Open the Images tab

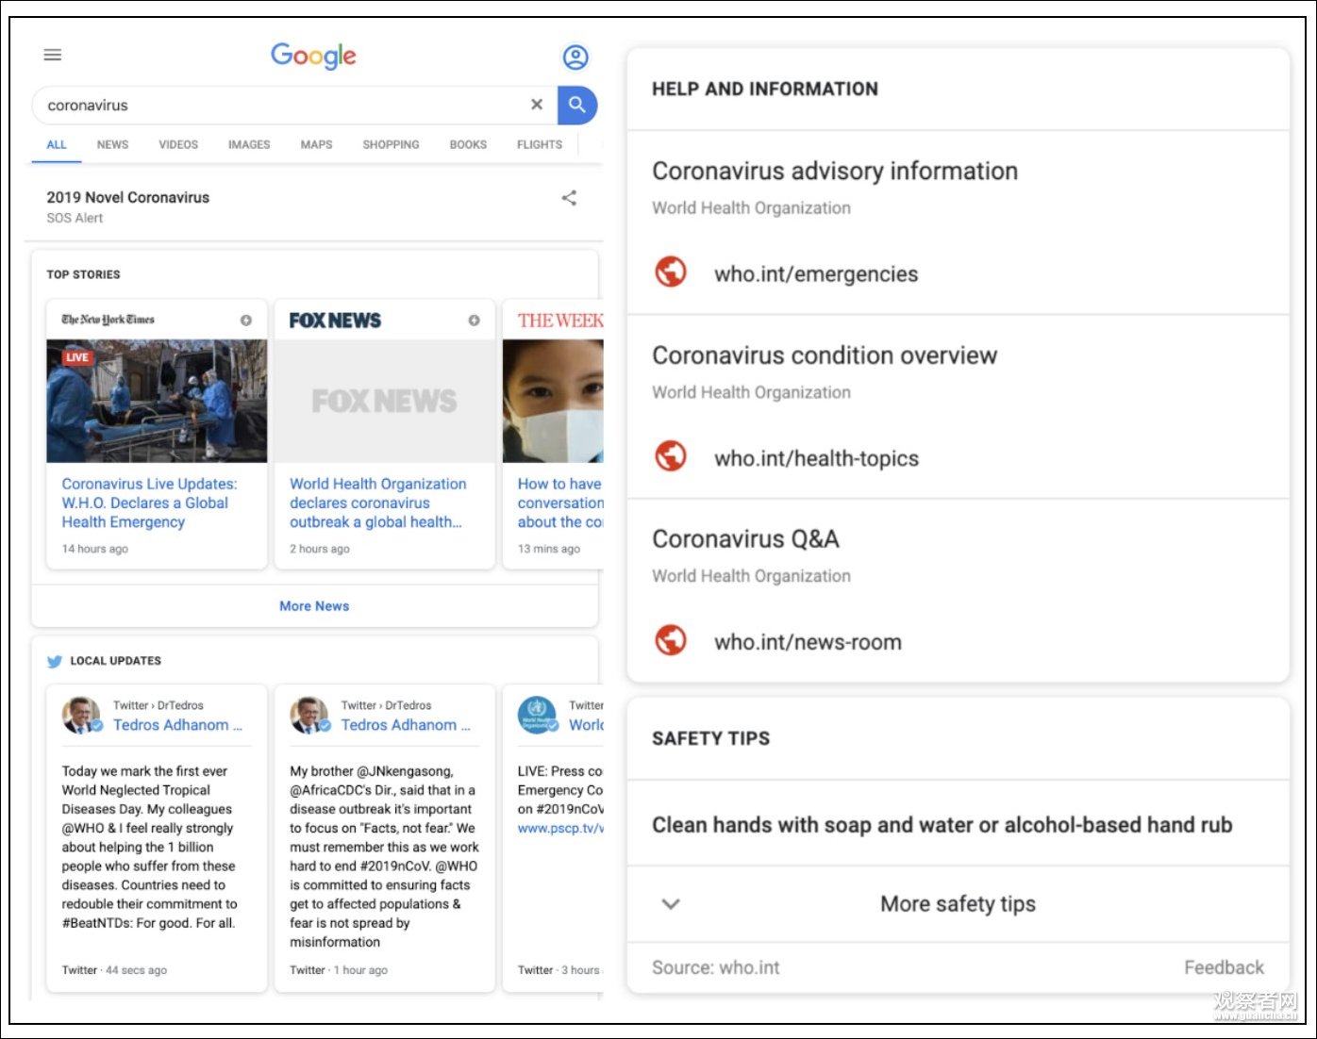pyautogui.click(x=249, y=144)
